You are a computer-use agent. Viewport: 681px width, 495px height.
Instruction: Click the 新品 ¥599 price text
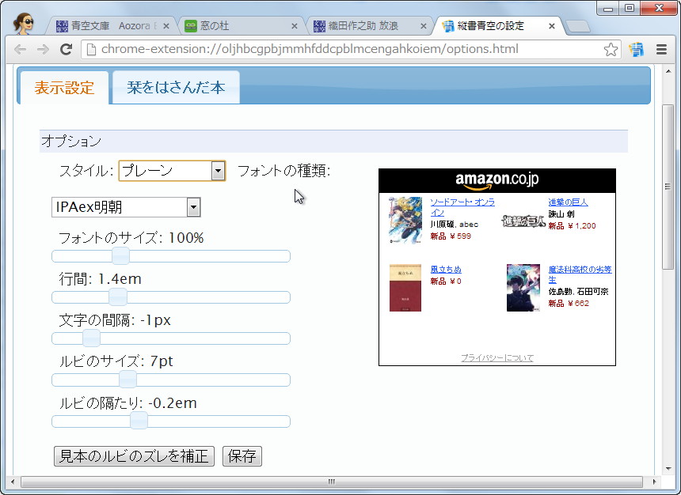(x=451, y=236)
